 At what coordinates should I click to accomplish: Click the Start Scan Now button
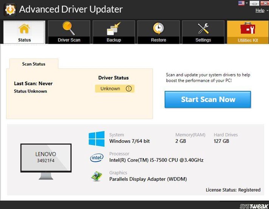click(x=208, y=99)
